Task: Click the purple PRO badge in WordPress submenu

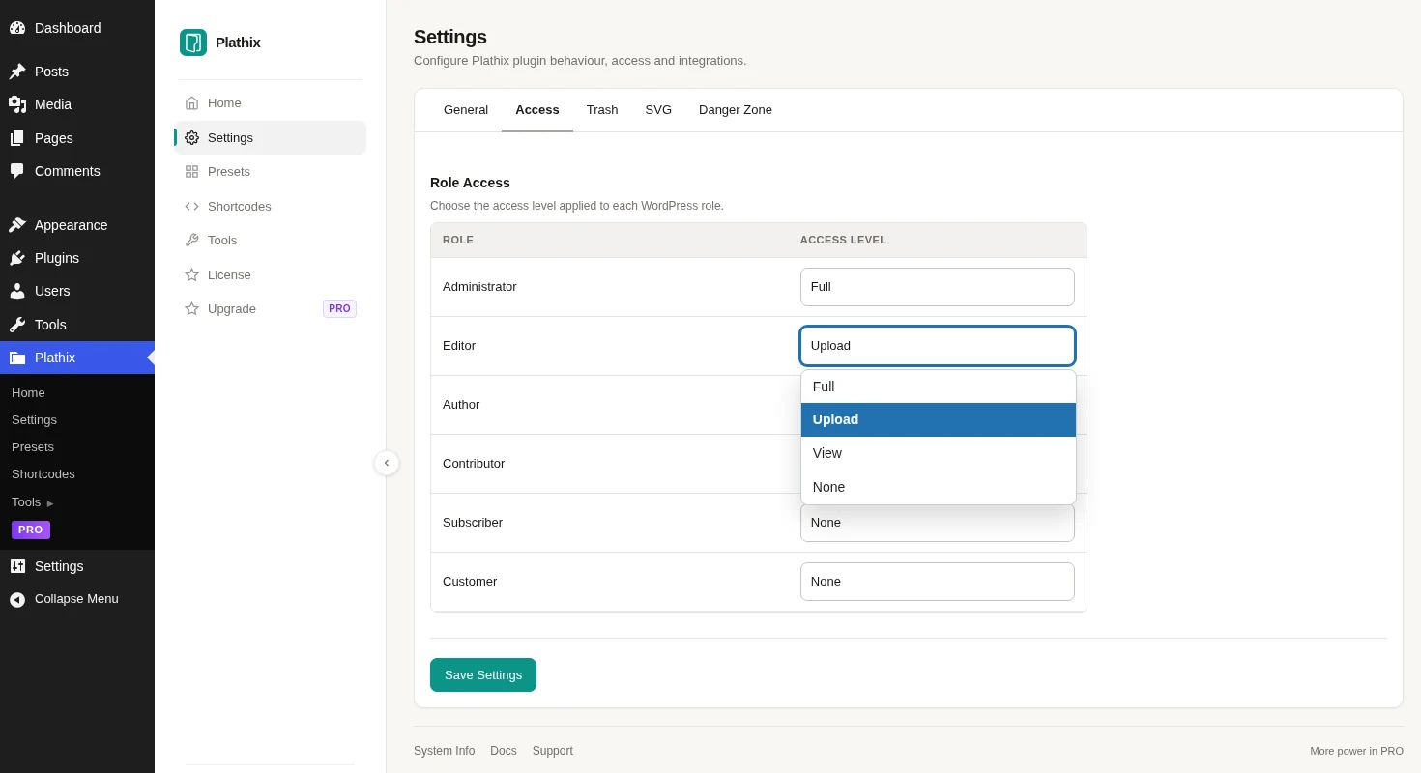Action: point(31,530)
